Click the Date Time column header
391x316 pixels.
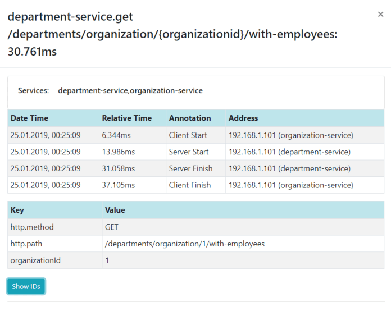click(29, 118)
